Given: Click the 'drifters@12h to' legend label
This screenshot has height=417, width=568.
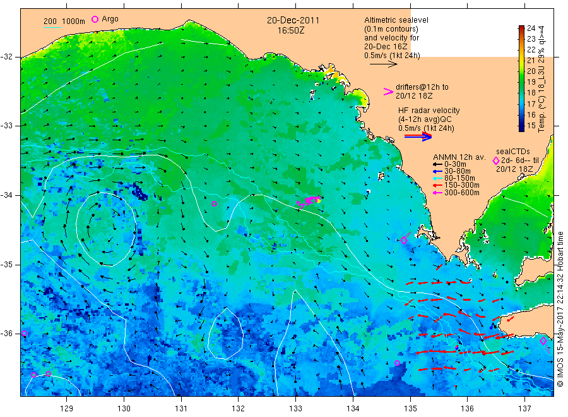Looking at the screenshot, I should point(422,87).
